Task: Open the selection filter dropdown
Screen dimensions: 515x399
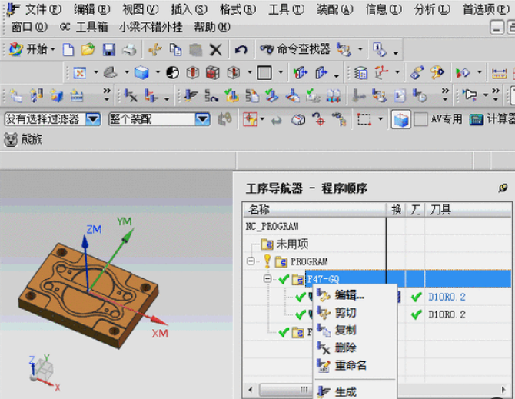Action: pos(93,119)
